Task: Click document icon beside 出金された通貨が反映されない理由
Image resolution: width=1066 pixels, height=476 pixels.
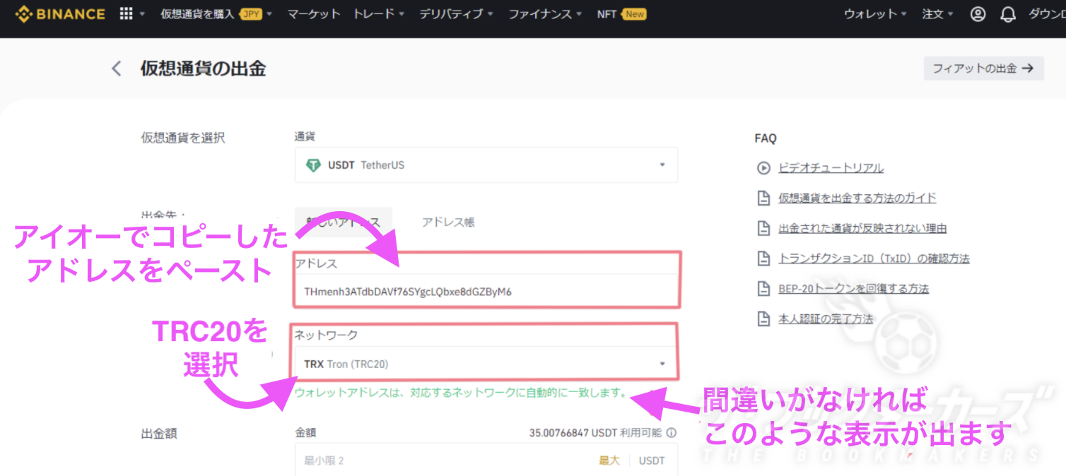Action: point(763,229)
